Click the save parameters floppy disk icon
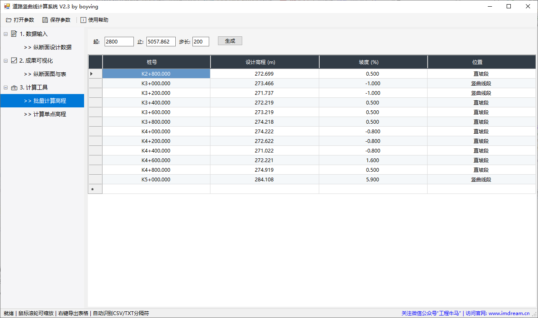The image size is (538, 318). pos(45,20)
